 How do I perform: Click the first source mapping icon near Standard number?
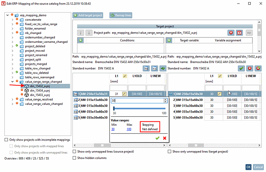[x=146, y=68]
